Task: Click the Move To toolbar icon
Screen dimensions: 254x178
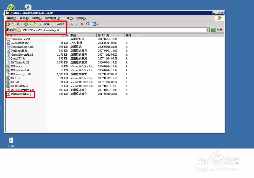Action: point(71,24)
